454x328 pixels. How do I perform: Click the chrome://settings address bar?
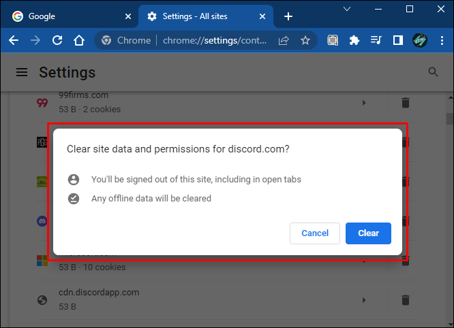coord(214,40)
